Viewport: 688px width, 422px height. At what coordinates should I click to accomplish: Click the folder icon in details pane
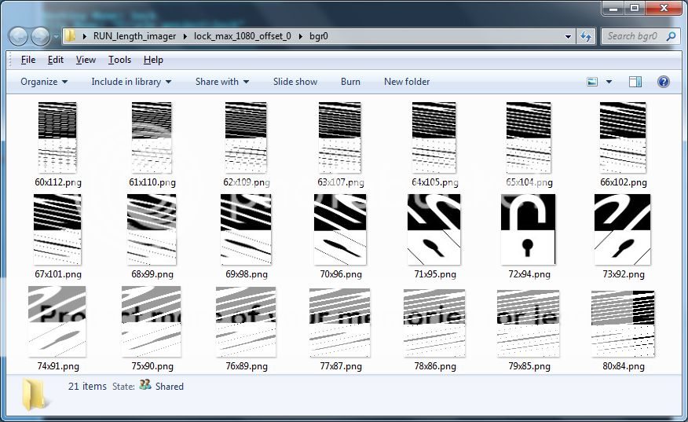36,394
